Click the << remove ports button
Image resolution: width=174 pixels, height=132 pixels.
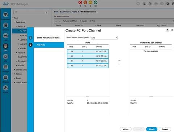(119, 64)
